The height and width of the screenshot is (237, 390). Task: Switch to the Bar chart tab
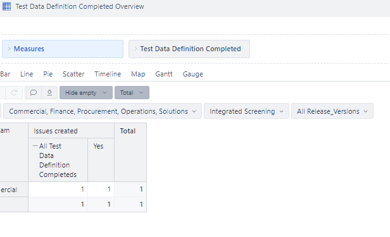5,74
